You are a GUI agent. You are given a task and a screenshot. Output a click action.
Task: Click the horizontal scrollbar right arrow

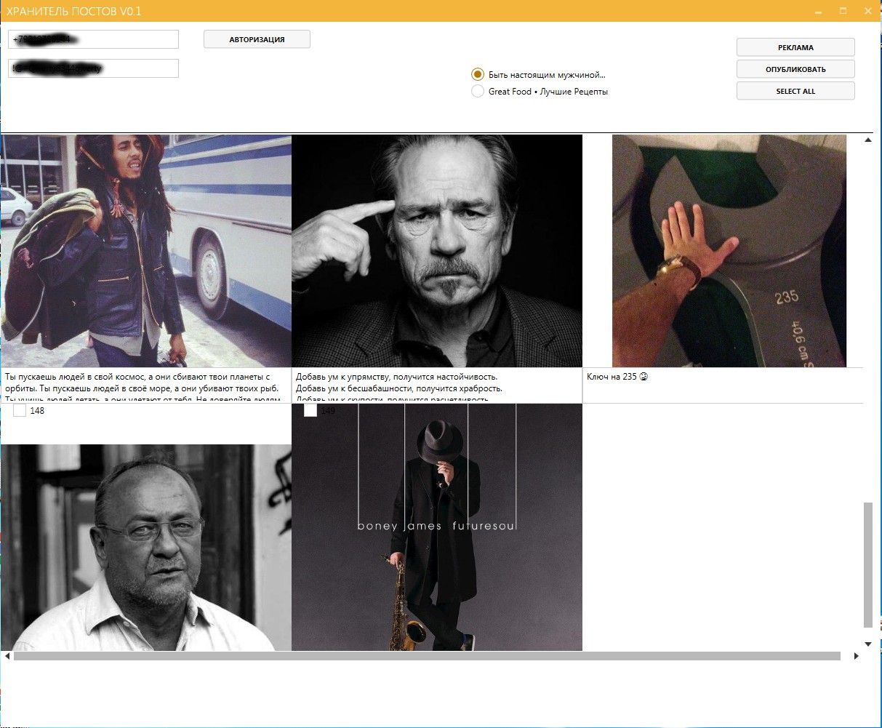click(856, 656)
